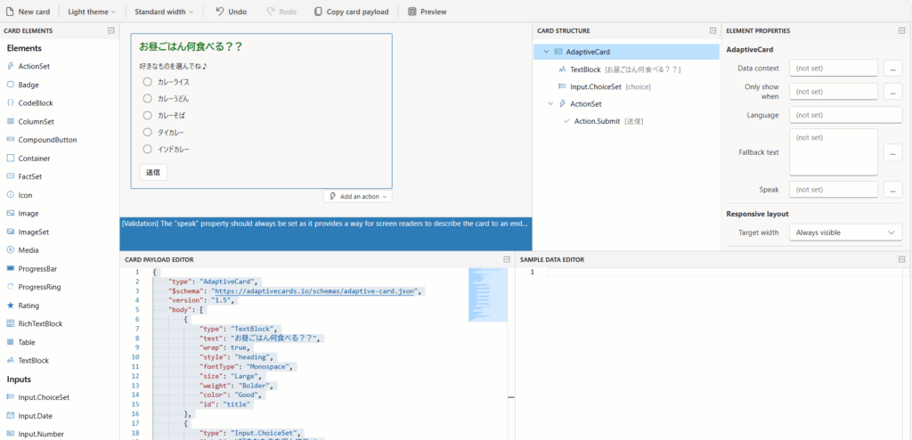This screenshot has height=440, width=912.
Task: Undo the last change
Action: pos(231,12)
